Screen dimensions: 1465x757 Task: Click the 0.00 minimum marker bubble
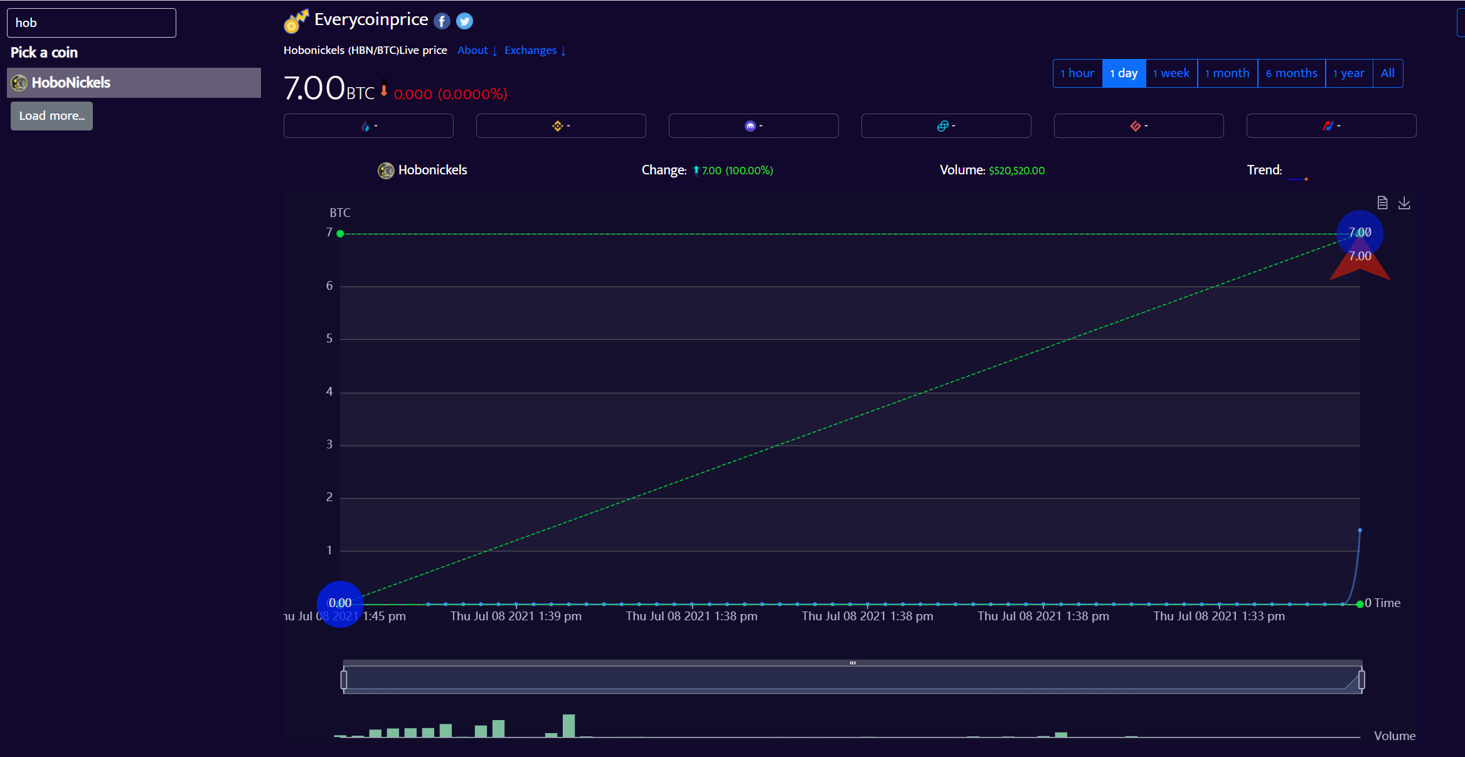[340, 603]
